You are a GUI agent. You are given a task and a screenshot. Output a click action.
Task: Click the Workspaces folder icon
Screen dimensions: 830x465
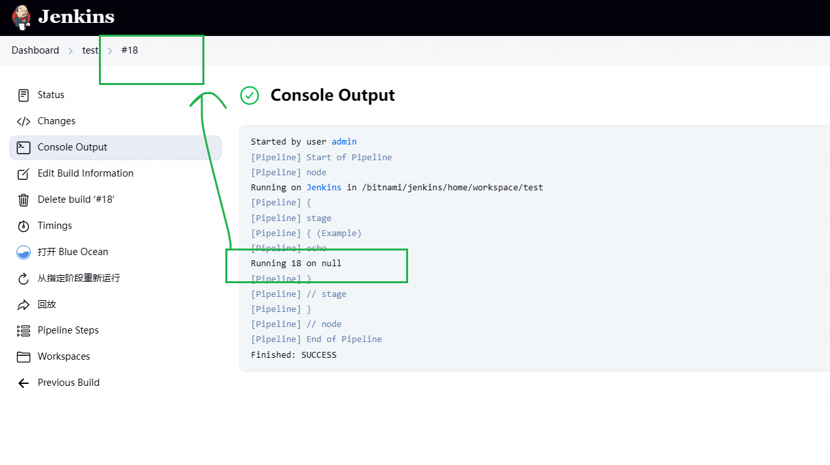(x=24, y=357)
